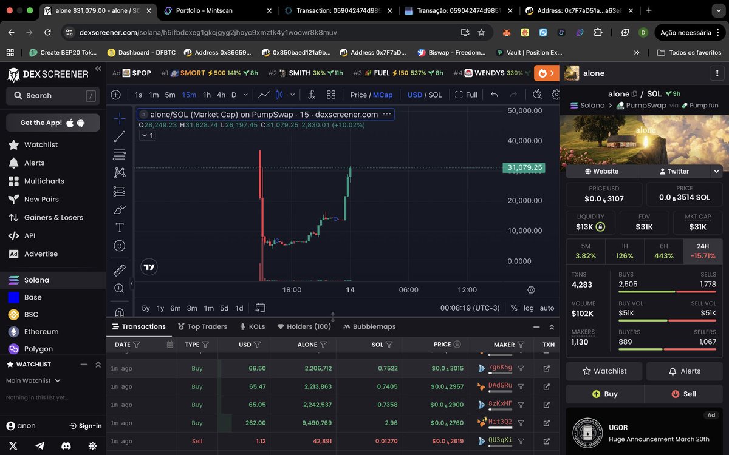
Task: Select the brush drawing tool
Action: coord(120,209)
